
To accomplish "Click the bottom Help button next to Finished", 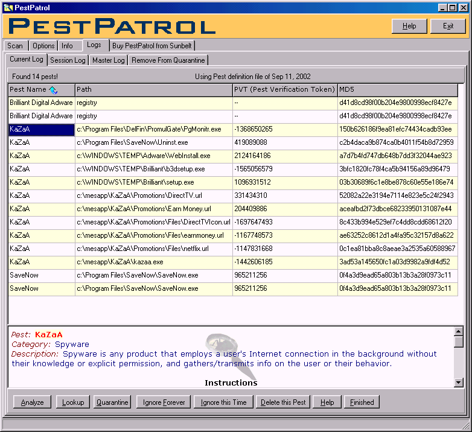I will (x=327, y=402).
